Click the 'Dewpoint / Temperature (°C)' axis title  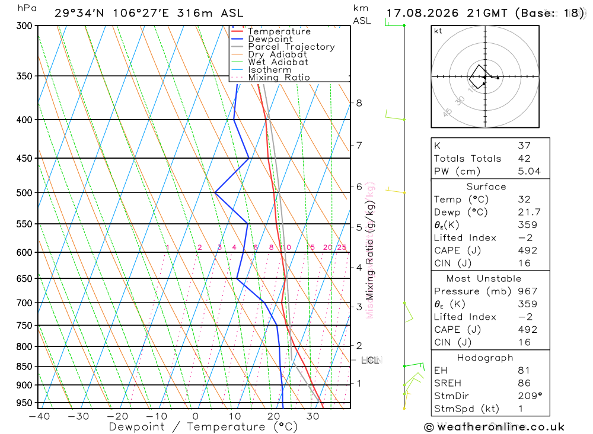tap(203, 427)
